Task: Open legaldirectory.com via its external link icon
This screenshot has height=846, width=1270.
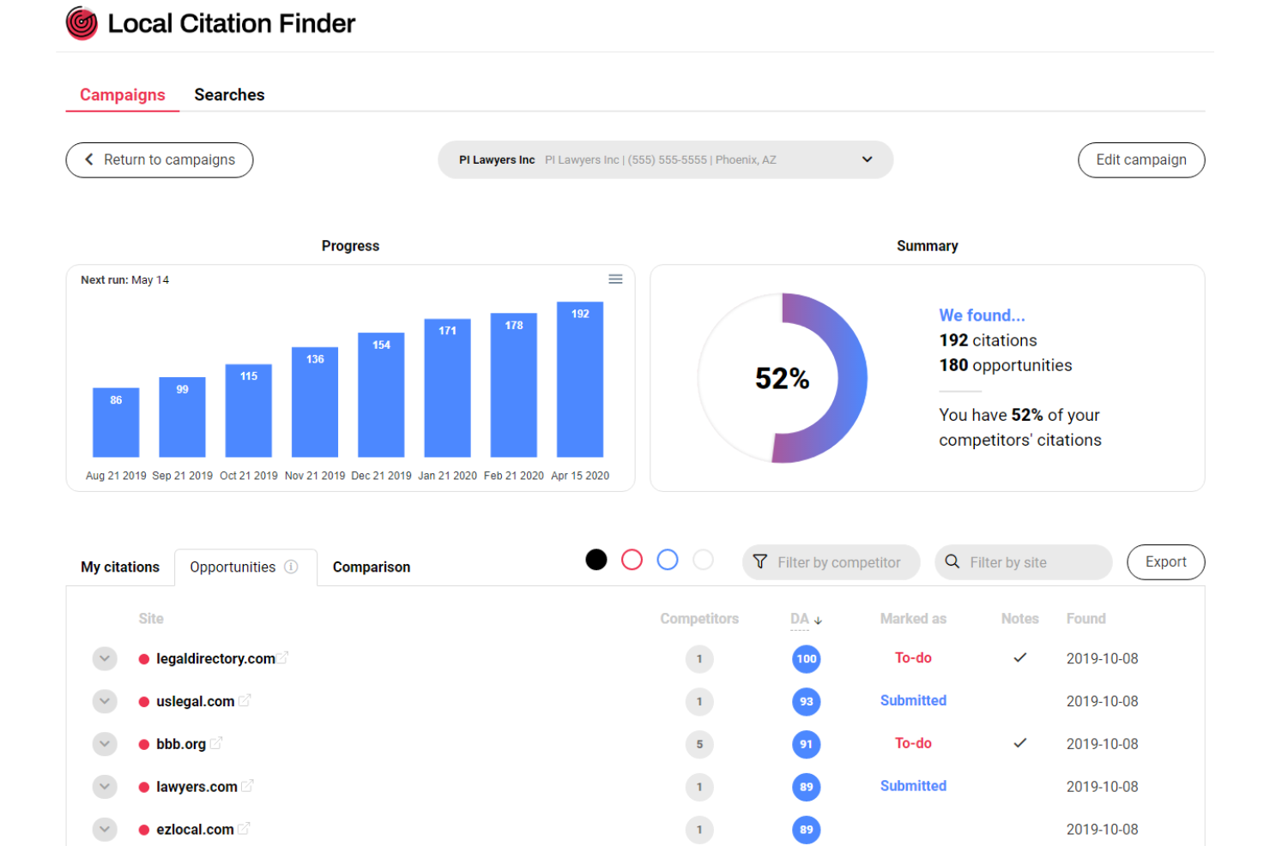Action: (x=284, y=657)
